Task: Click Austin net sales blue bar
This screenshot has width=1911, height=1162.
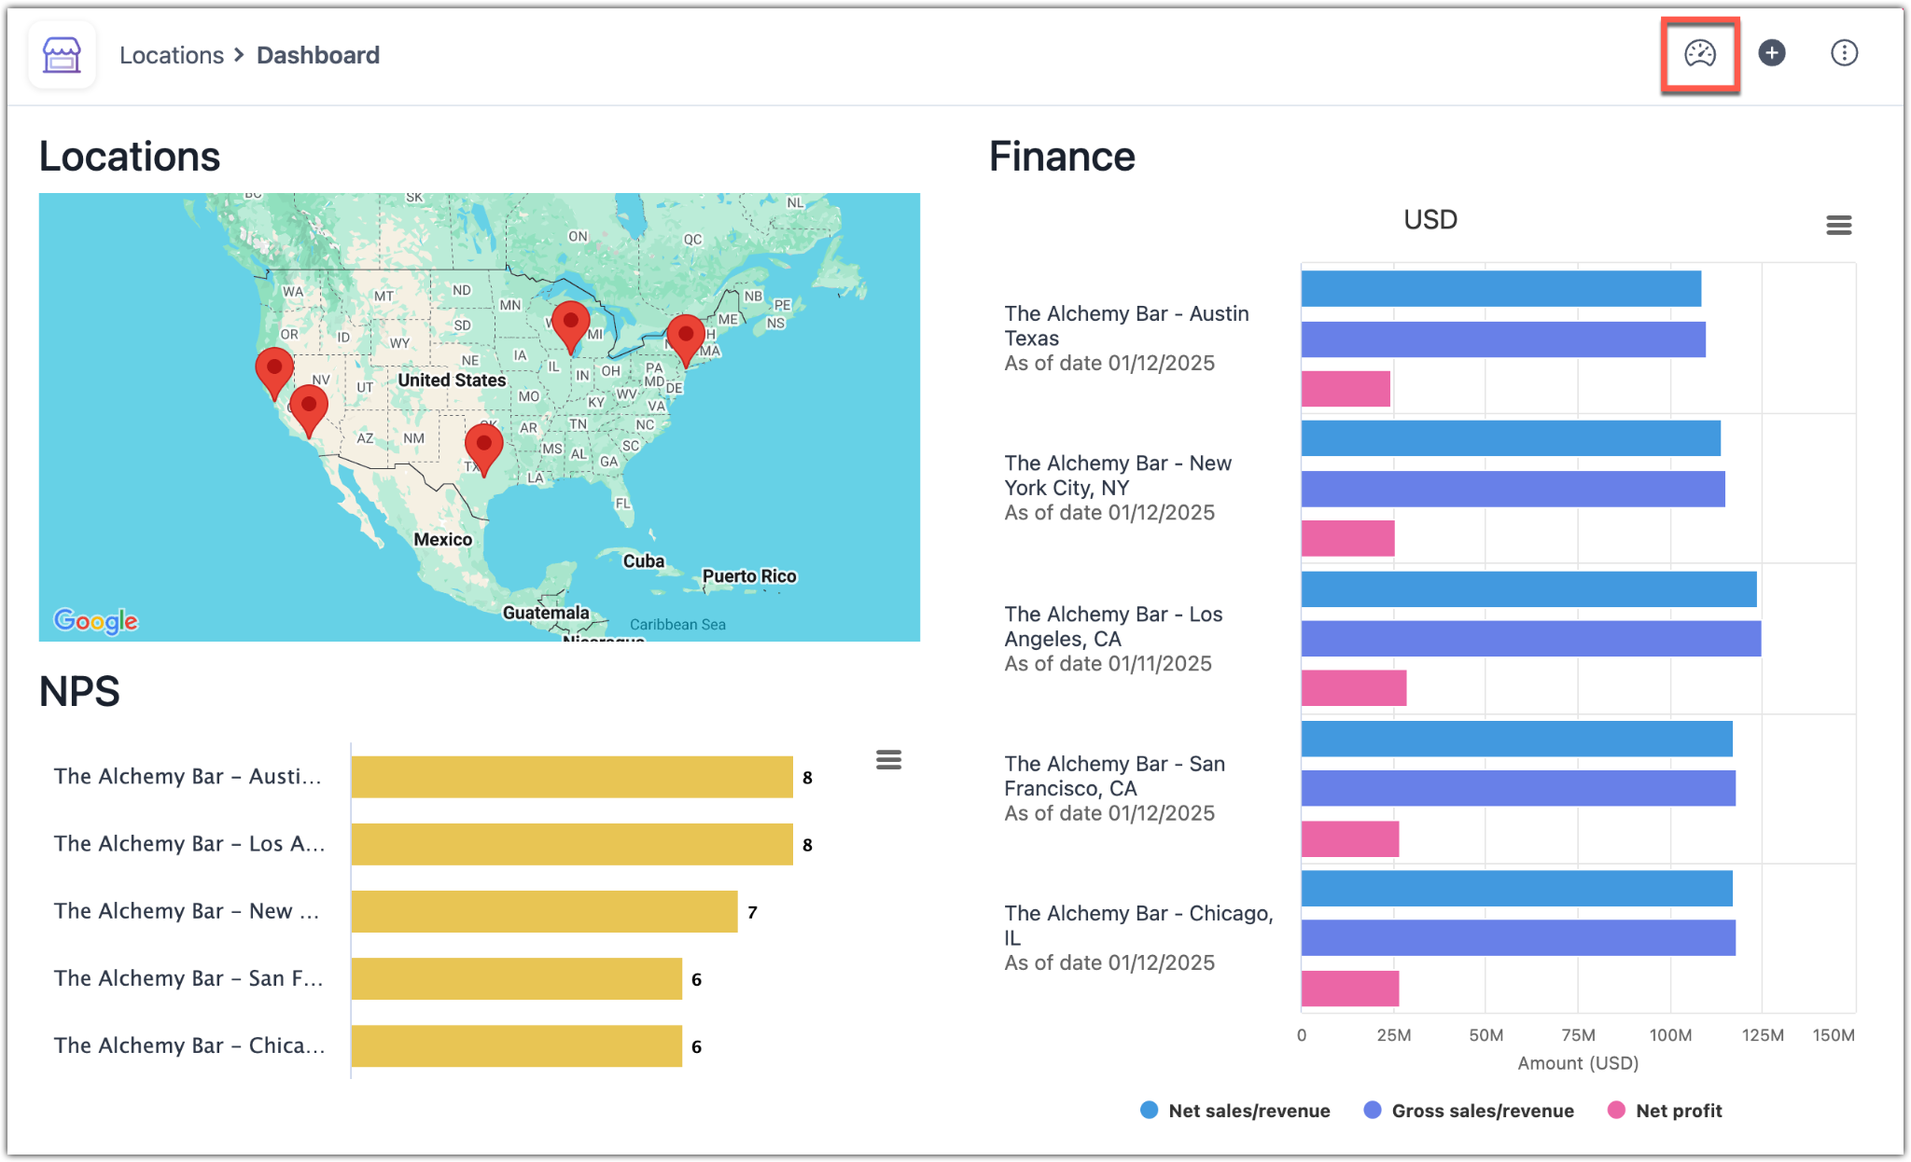Action: pos(1500,289)
